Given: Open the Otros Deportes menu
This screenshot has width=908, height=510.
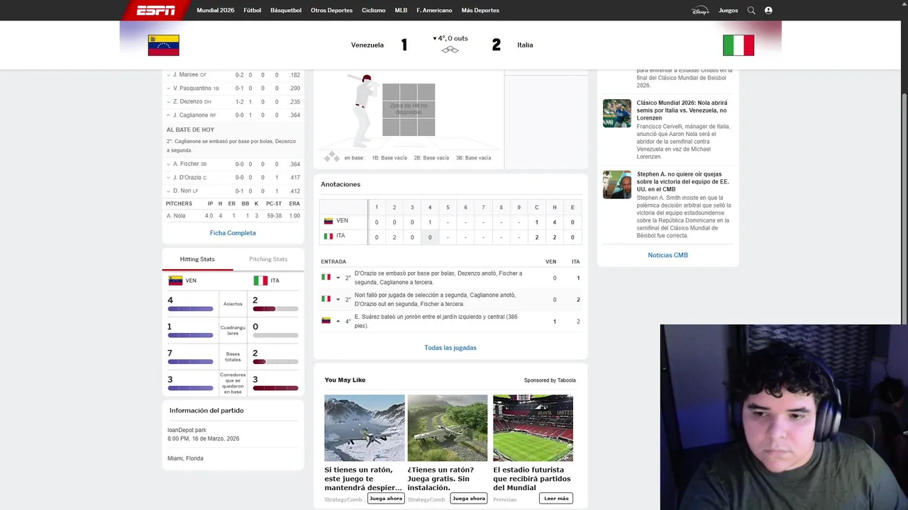Looking at the screenshot, I should tap(331, 11).
